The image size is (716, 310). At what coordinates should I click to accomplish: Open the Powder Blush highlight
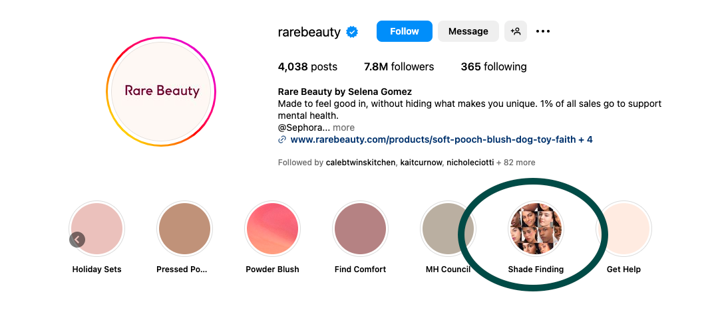click(272, 230)
